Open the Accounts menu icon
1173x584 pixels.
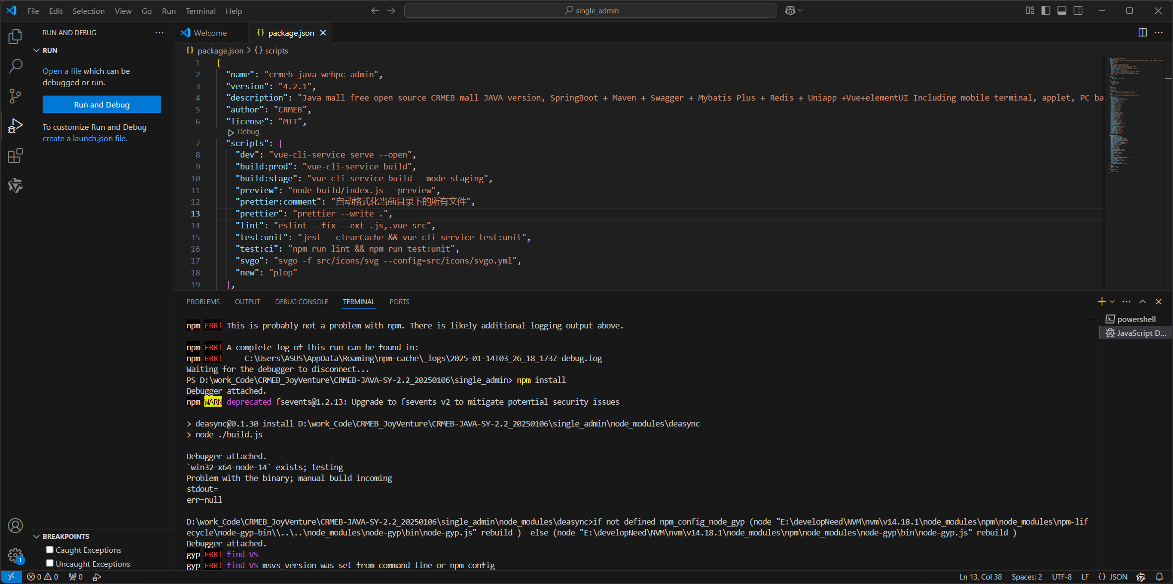click(15, 526)
